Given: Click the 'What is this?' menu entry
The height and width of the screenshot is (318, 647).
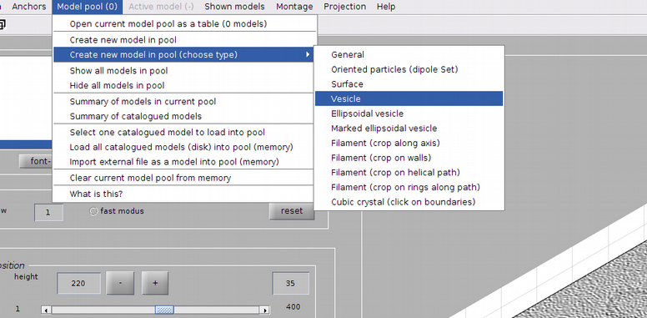Looking at the screenshot, I should point(184,194).
